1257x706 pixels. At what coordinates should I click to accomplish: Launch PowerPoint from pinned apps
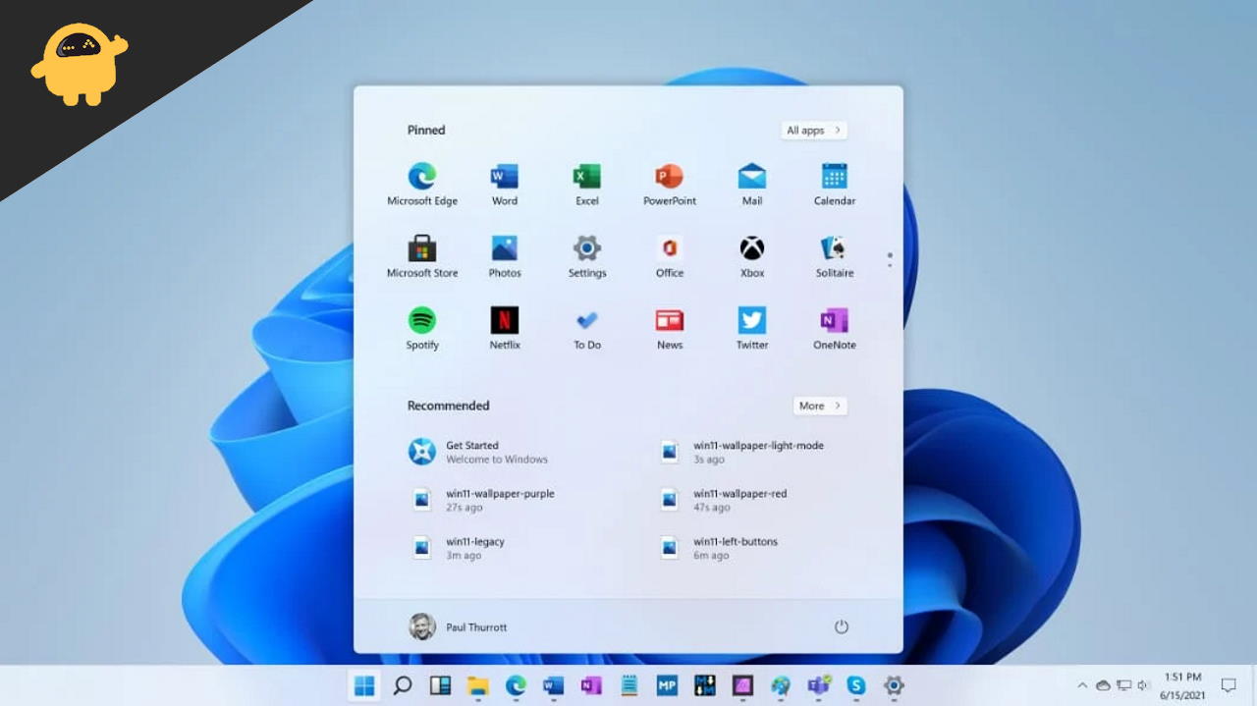pyautogui.click(x=670, y=185)
